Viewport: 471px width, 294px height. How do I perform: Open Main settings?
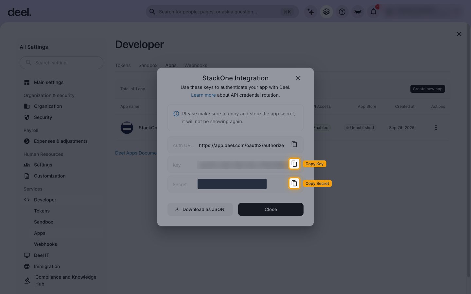point(49,82)
